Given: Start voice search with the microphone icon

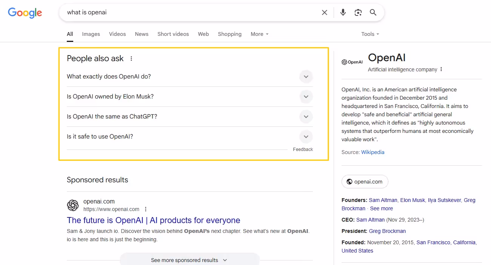Looking at the screenshot, I should pos(343,12).
